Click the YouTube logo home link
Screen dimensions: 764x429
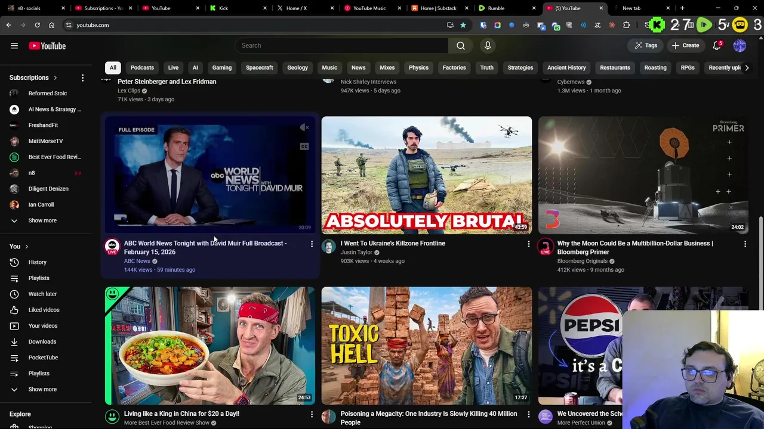(47, 46)
